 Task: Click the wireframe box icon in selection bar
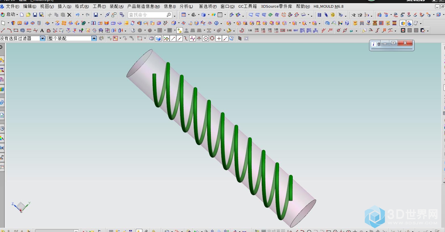click(151, 38)
